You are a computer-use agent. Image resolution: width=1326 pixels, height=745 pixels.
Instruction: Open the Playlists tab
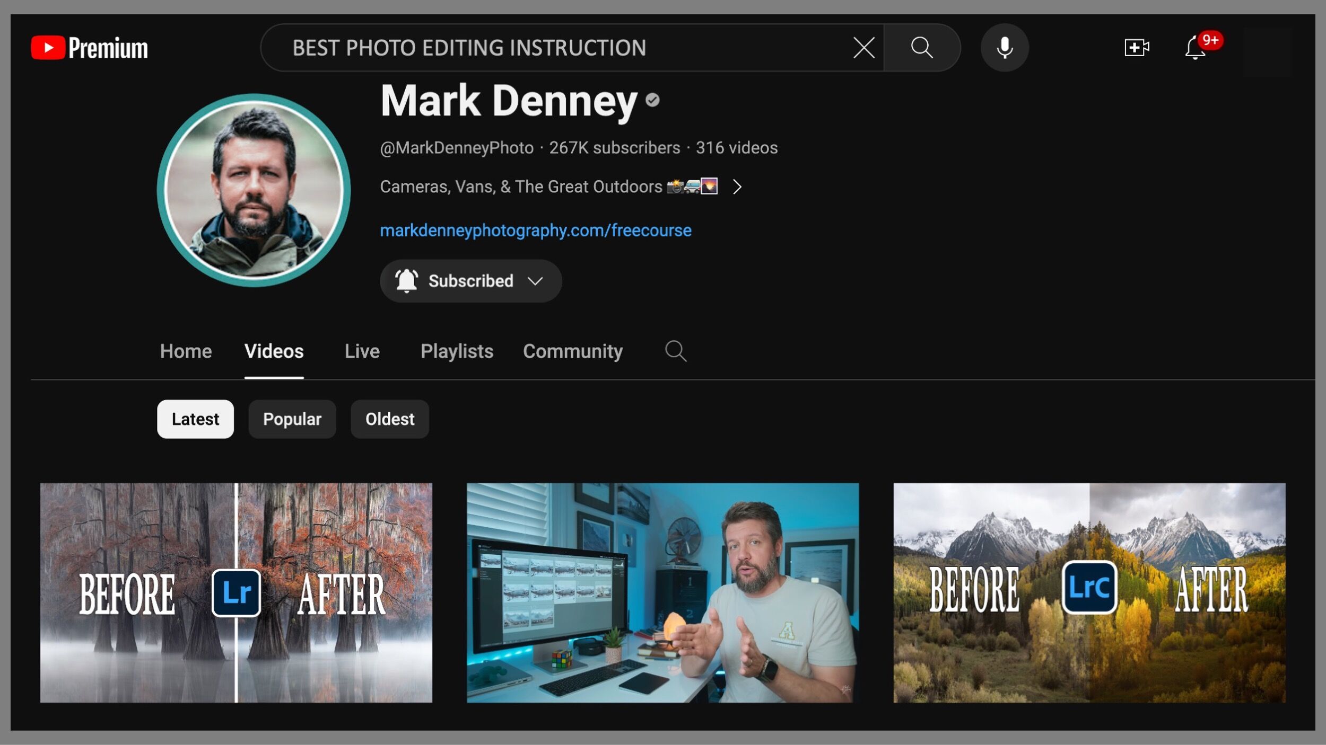pyautogui.click(x=457, y=351)
